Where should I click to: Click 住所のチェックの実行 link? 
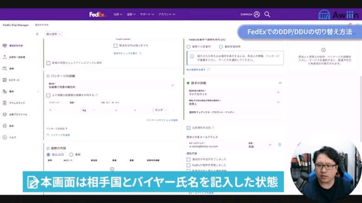[125, 53]
